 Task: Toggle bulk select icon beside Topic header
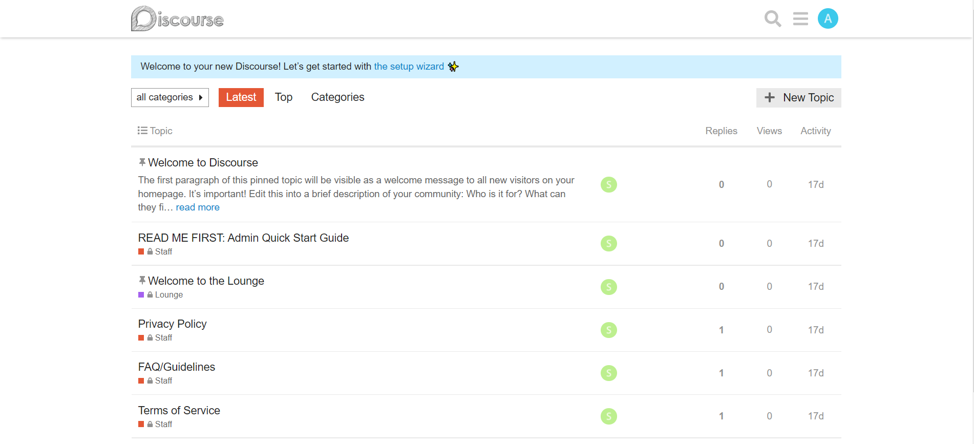pyautogui.click(x=142, y=131)
